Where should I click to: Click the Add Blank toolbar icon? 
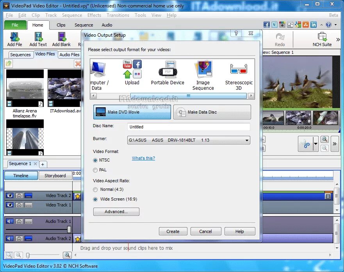61,39
